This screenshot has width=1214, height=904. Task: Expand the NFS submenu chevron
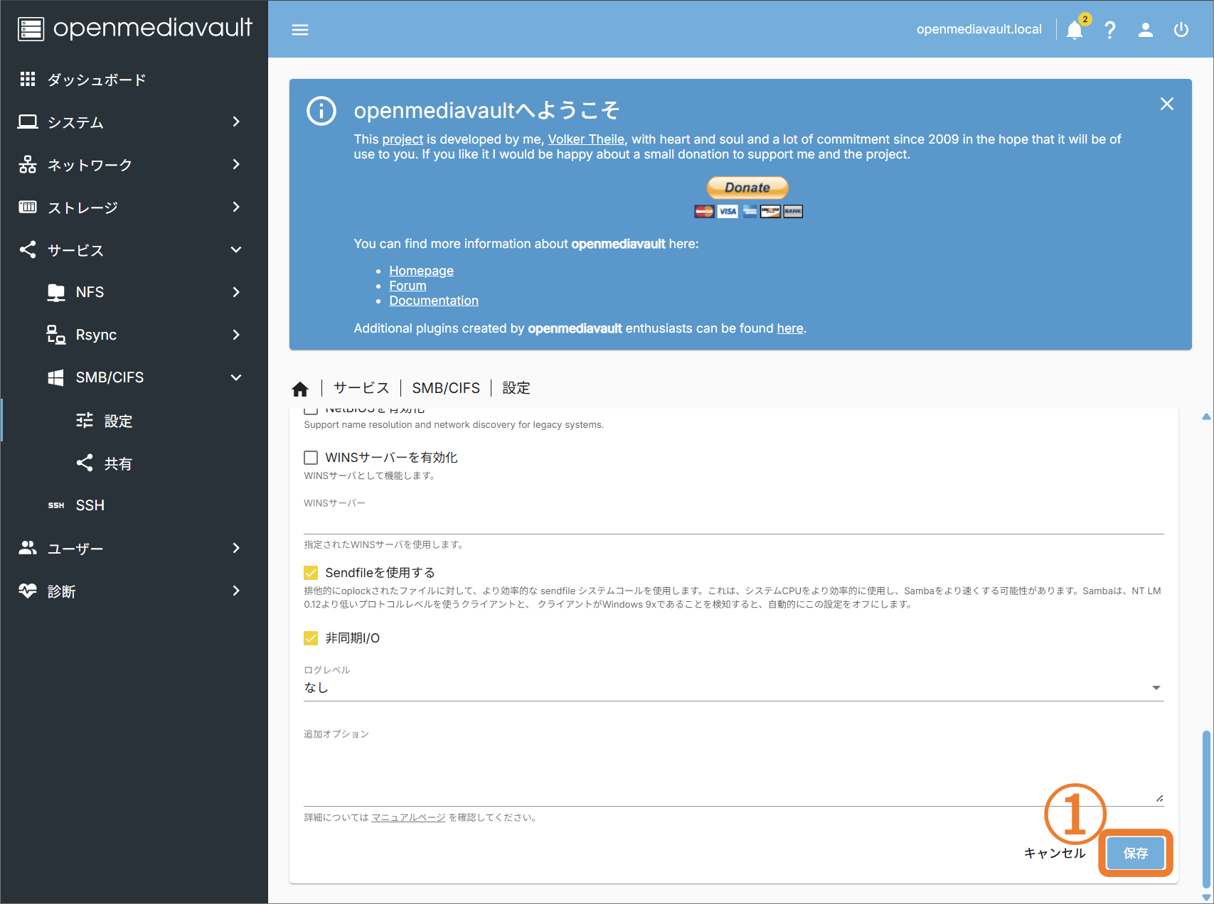236,292
